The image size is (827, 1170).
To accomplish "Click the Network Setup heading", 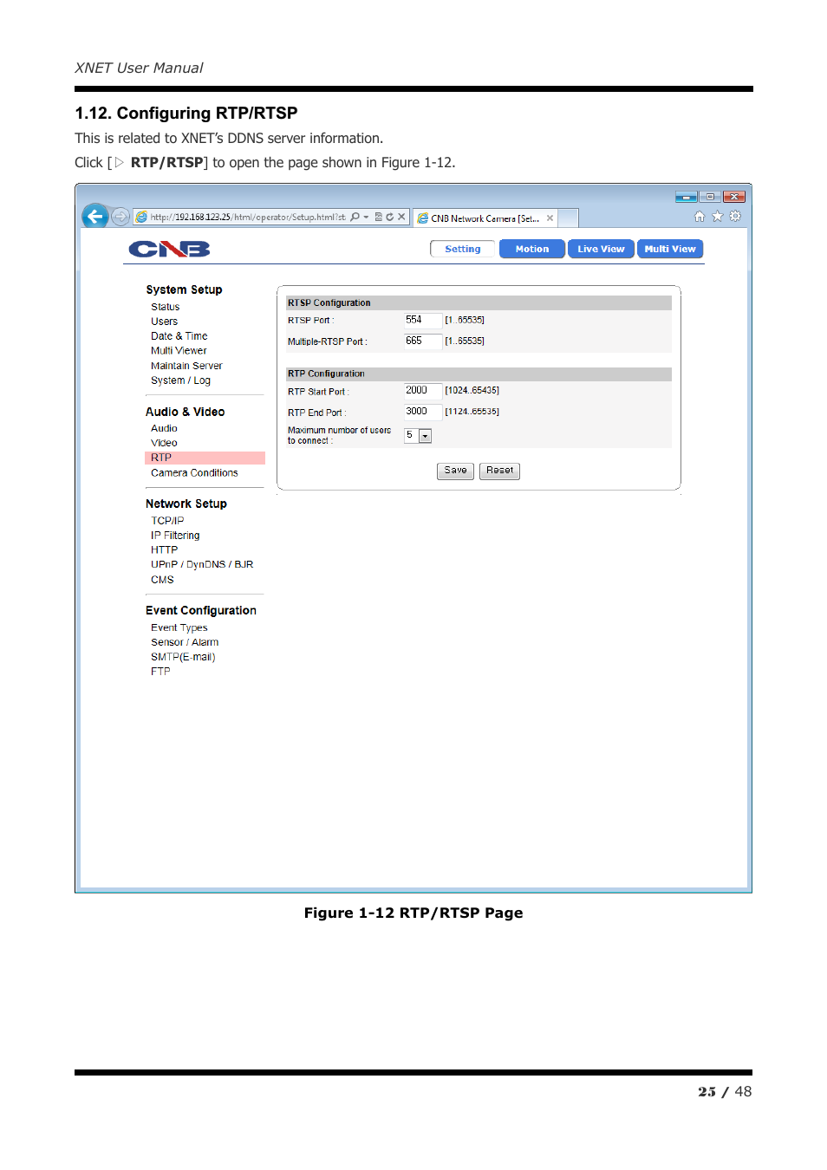I will [x=186, y=504].
